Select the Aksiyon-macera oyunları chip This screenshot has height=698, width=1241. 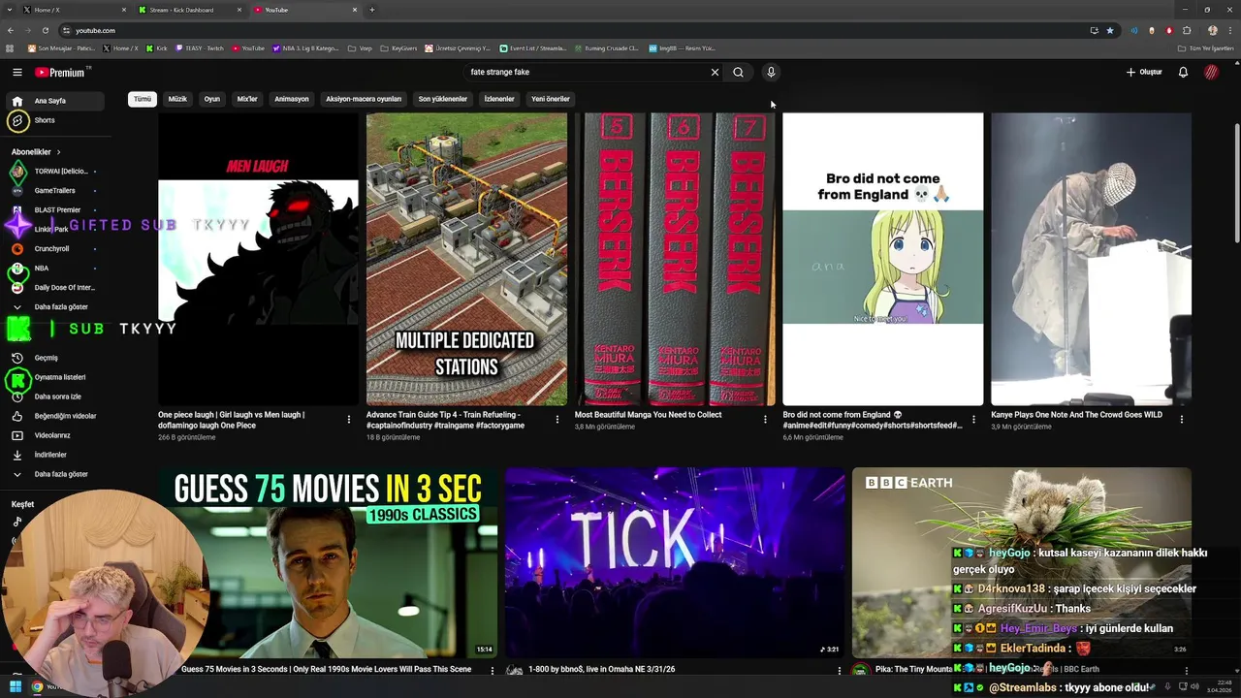pos(364,99)
